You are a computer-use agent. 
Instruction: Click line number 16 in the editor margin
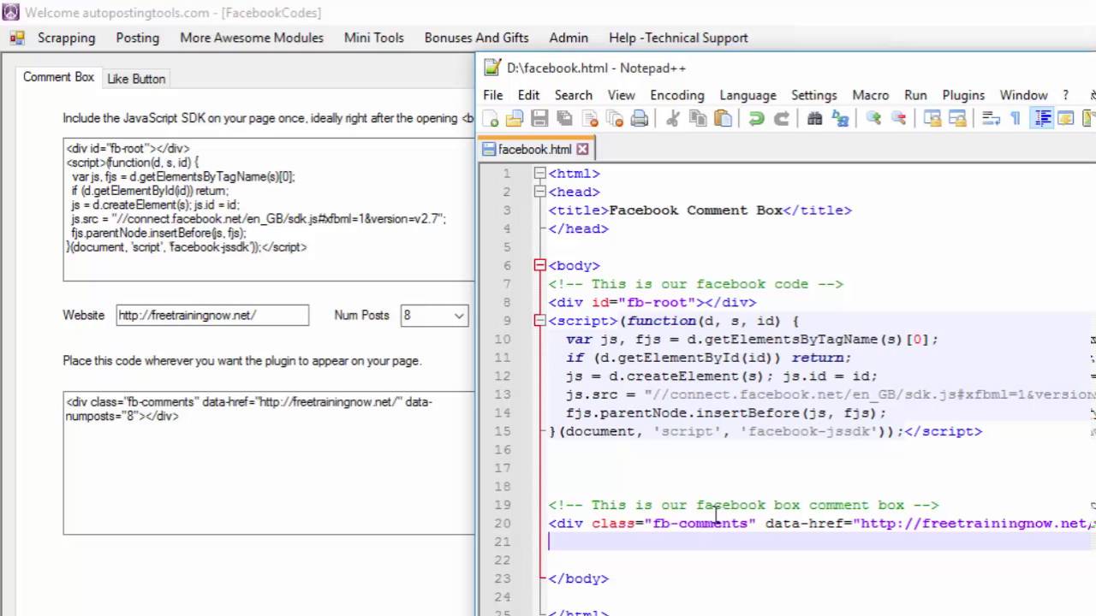pos(502,450)
